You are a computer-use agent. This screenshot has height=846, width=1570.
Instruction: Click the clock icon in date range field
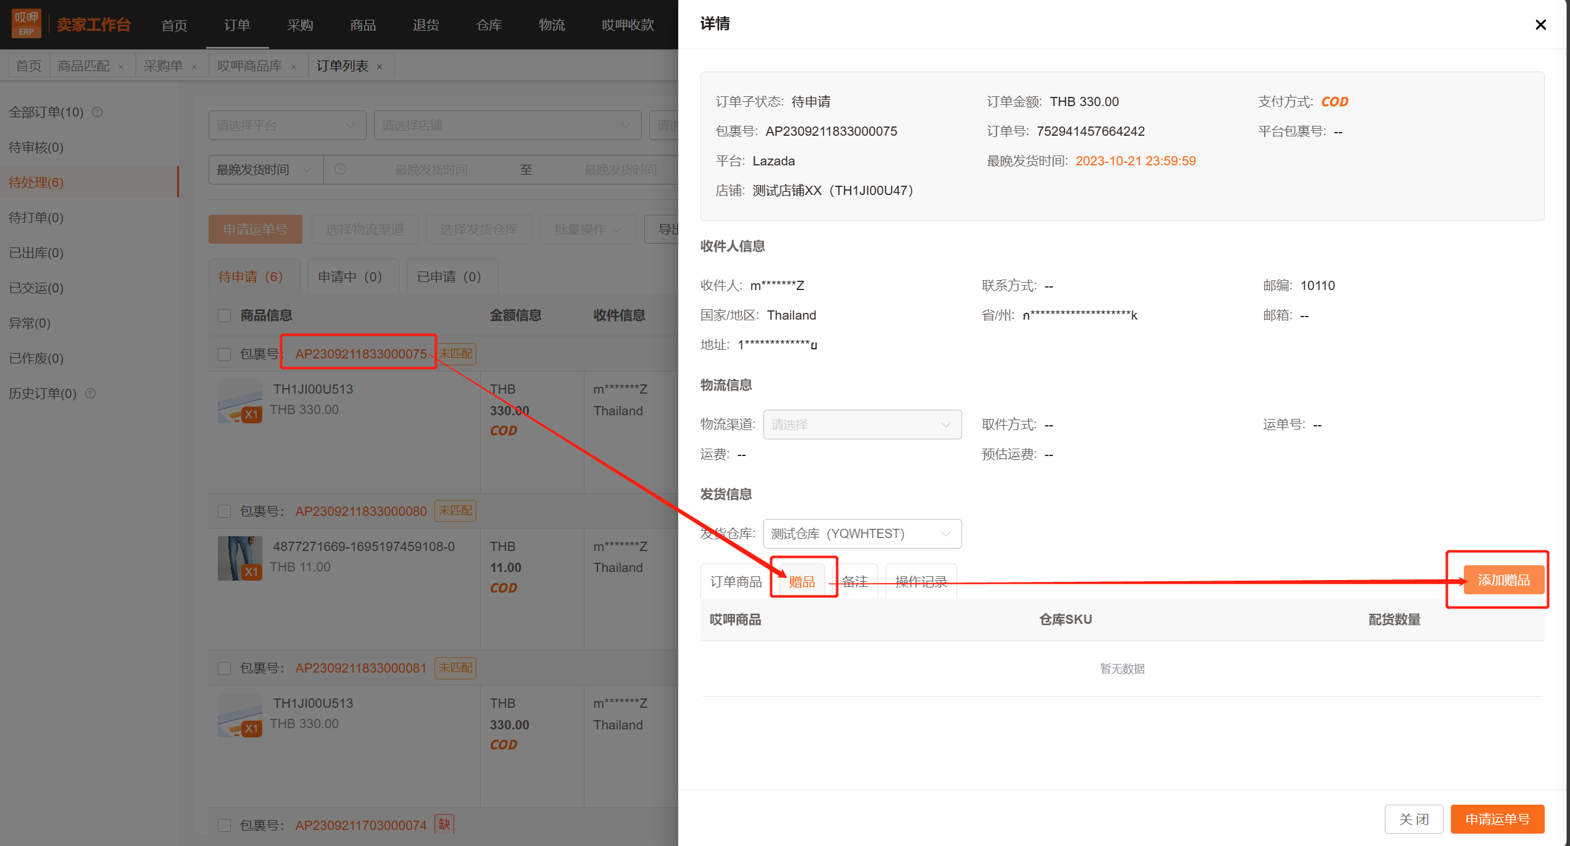pyautogui.click(x=340, y=170)
